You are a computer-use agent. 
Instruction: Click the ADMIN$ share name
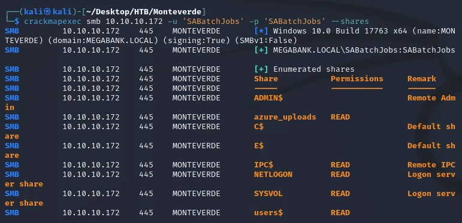click(268, 98)
